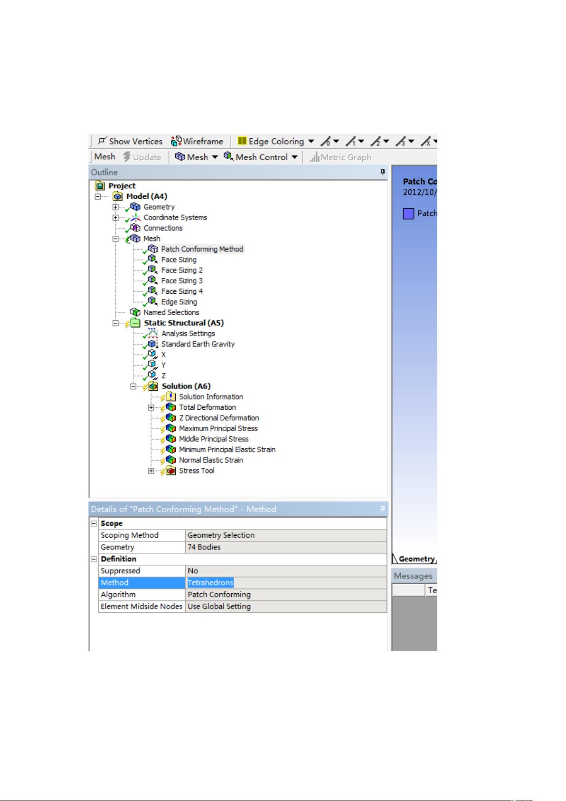This screenshot has width=566, height=801.
Task: Pin the Details panel
Action: 383,509
